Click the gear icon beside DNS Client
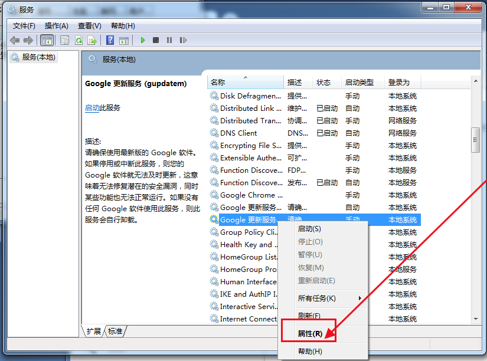The image size is (487, 361). [214, 133]
